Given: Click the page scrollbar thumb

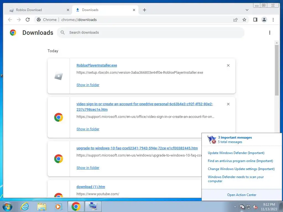Looking at the screenshot, I should [x=277, y=70].
